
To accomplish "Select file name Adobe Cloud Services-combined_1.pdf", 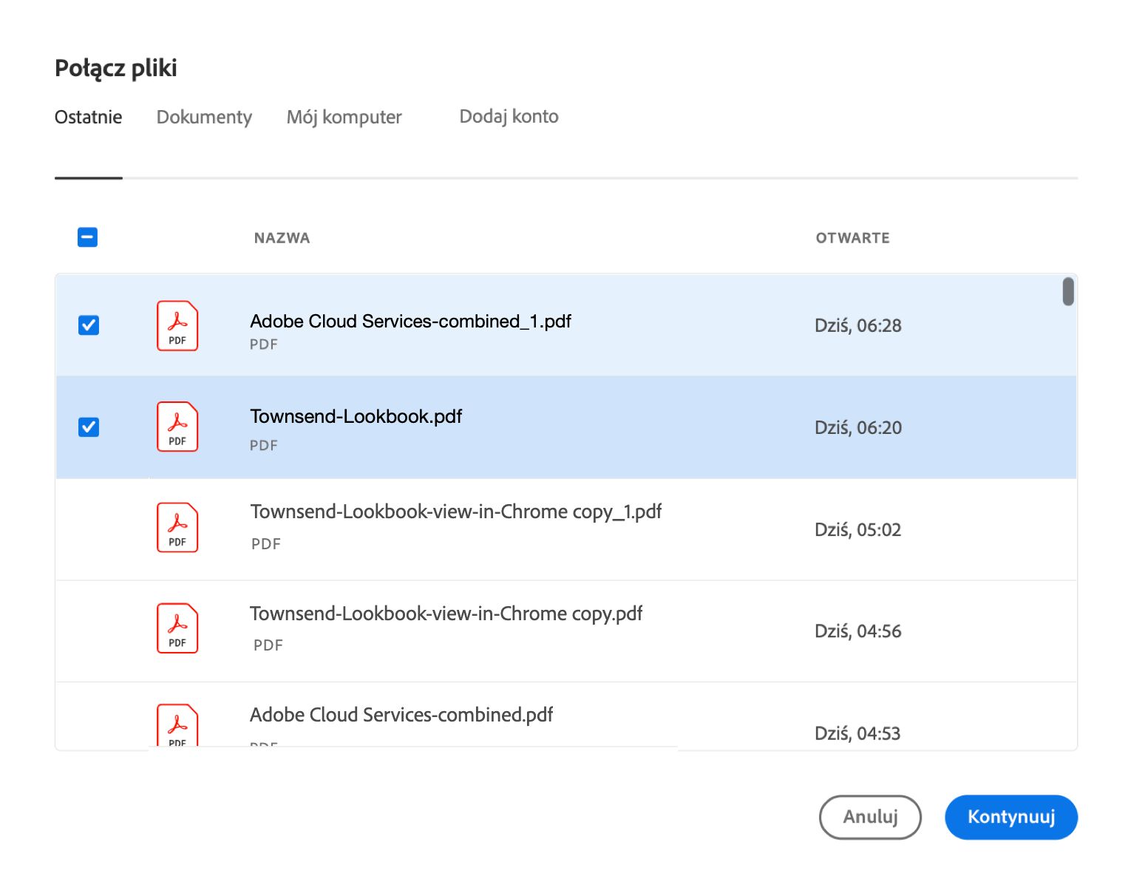I will (x=411, y=321).
